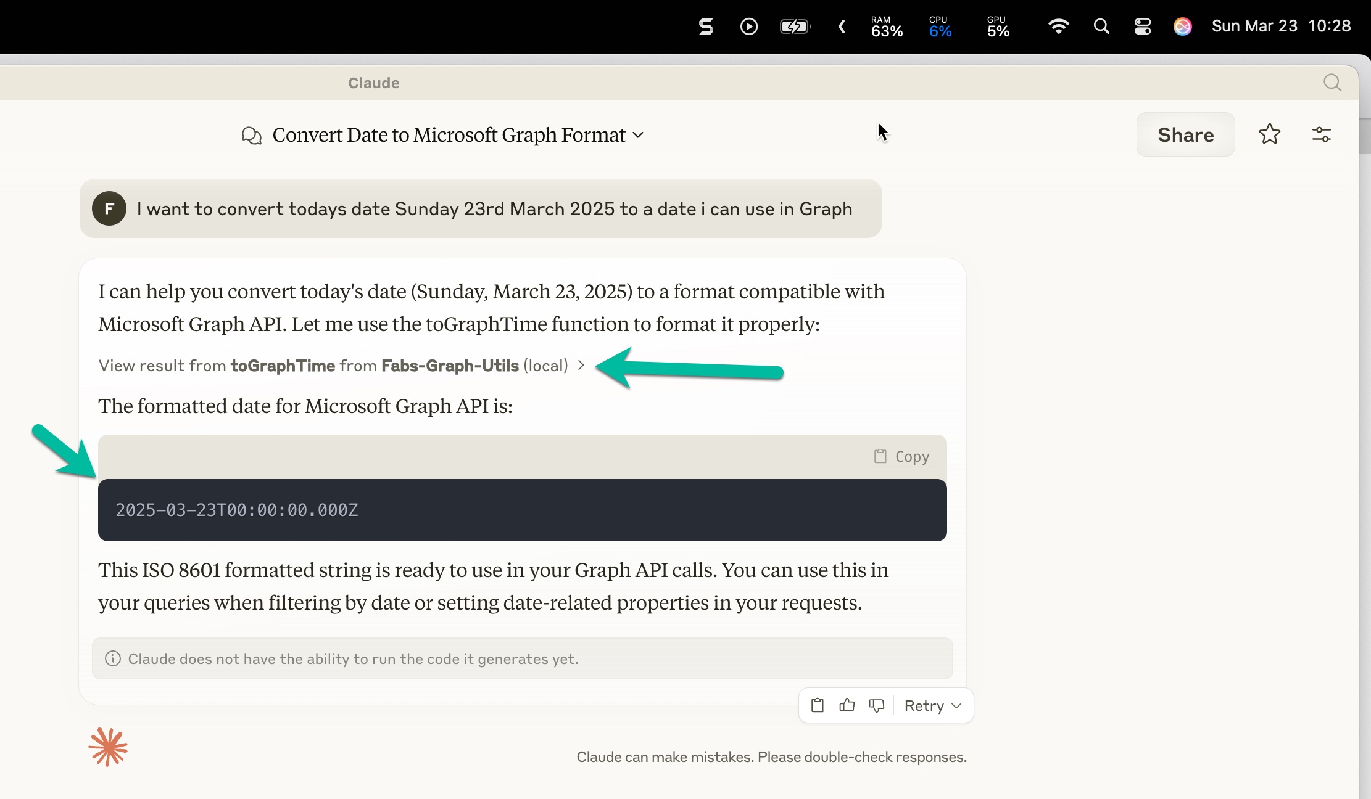1371x799 pixels.
Task: Click the Share button
Action: point(1185,134)
